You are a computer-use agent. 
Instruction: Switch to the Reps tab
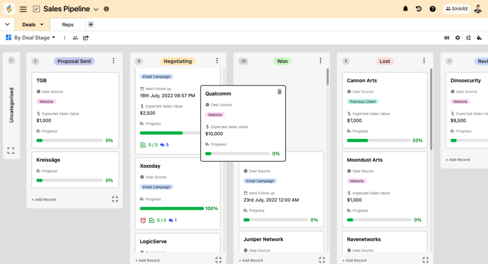pyautogui.click(x=68, y=25)
